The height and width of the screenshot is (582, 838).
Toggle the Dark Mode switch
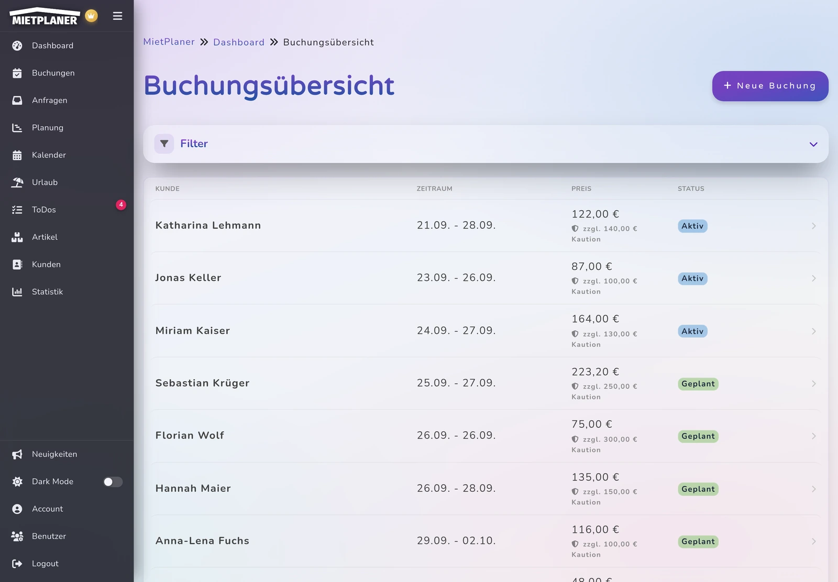(x=113, y=481)
